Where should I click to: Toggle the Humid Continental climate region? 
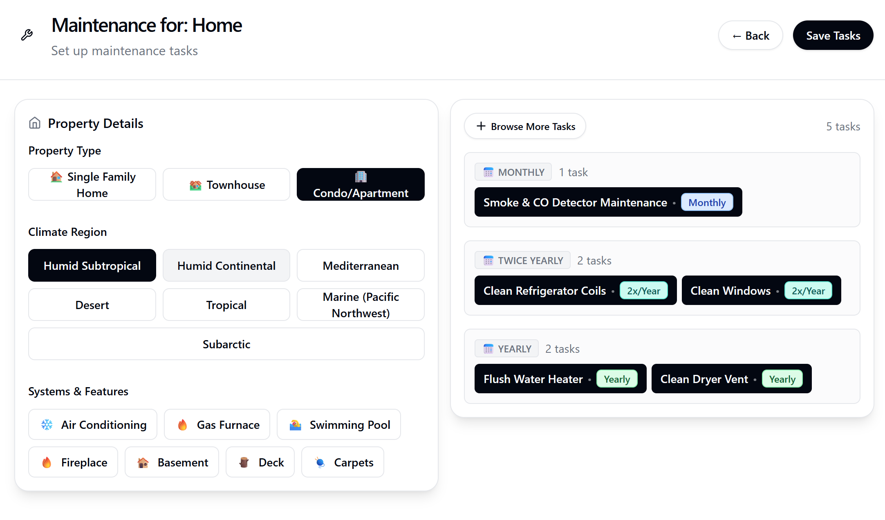[x=226, y=265]
